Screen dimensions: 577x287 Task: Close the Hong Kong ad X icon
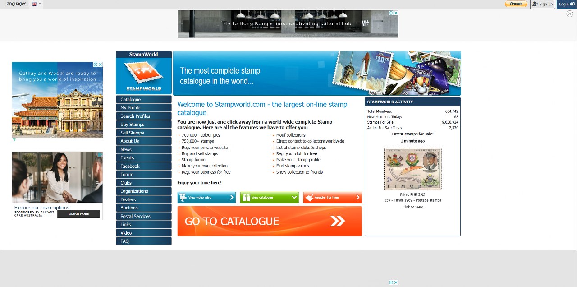[x=396, y=13]
